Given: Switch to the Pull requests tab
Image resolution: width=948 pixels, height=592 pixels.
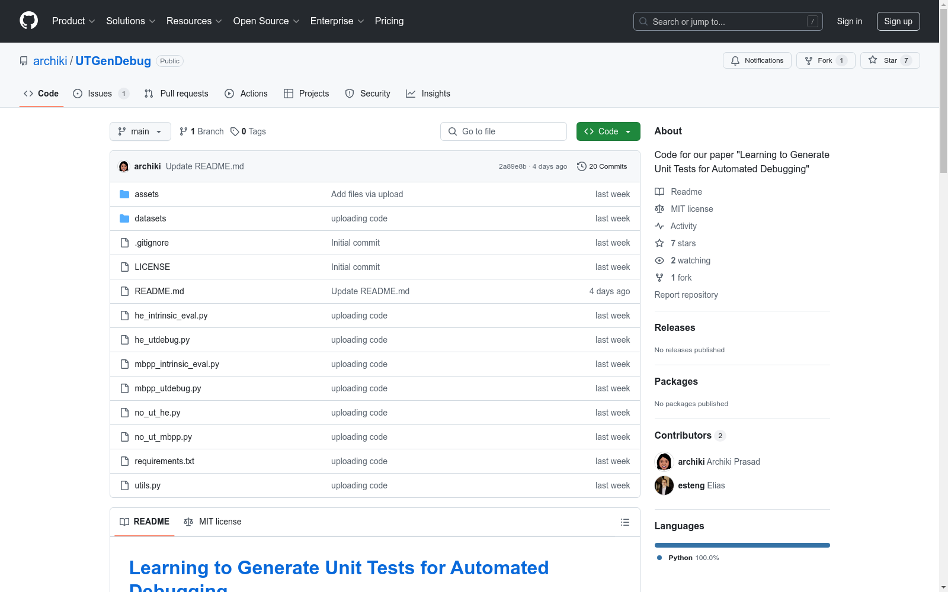Looking at the screenshot, I should coord(177,94).
